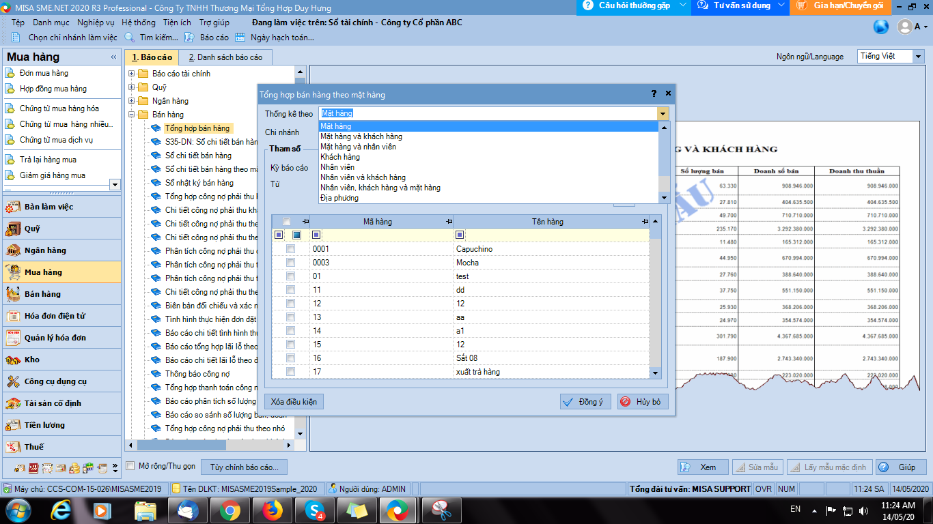Open the Hóa đơn điện tử module
The width and height of the screenshot is (933, 524).
61,316
